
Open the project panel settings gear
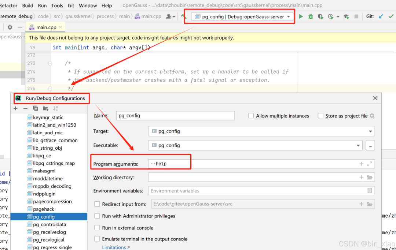[x=10, y=27]
